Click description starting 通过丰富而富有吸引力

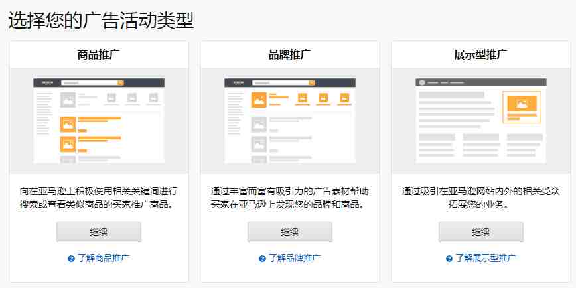pyautogui.click(x=289, y=198)
